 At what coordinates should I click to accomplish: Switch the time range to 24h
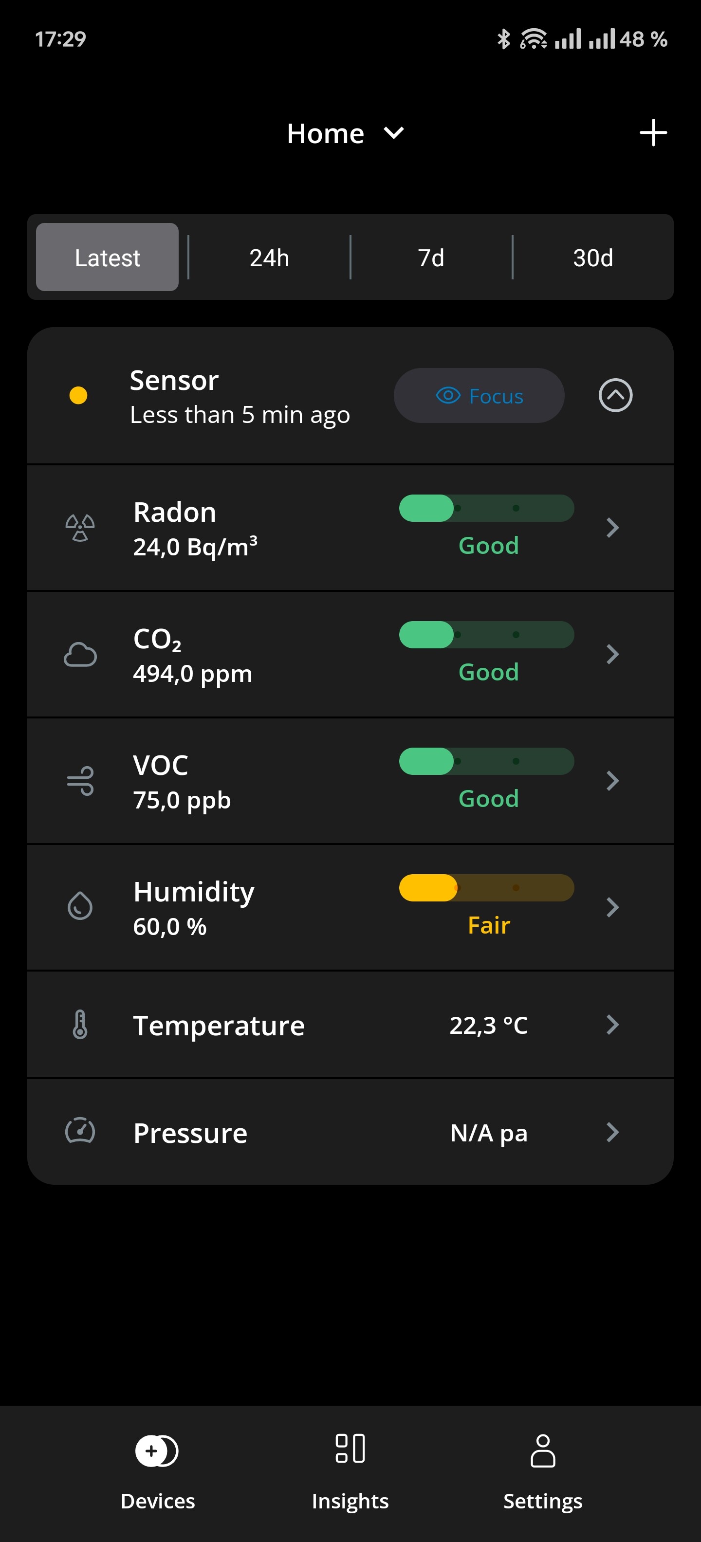[269, 257]
